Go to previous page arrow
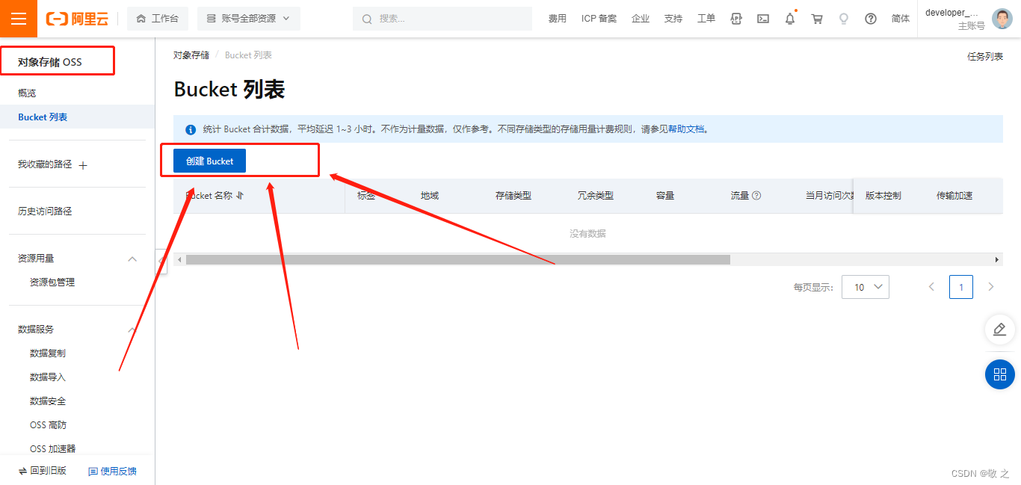The width and height of the screenshot is (1021, 485). (931, 287)
